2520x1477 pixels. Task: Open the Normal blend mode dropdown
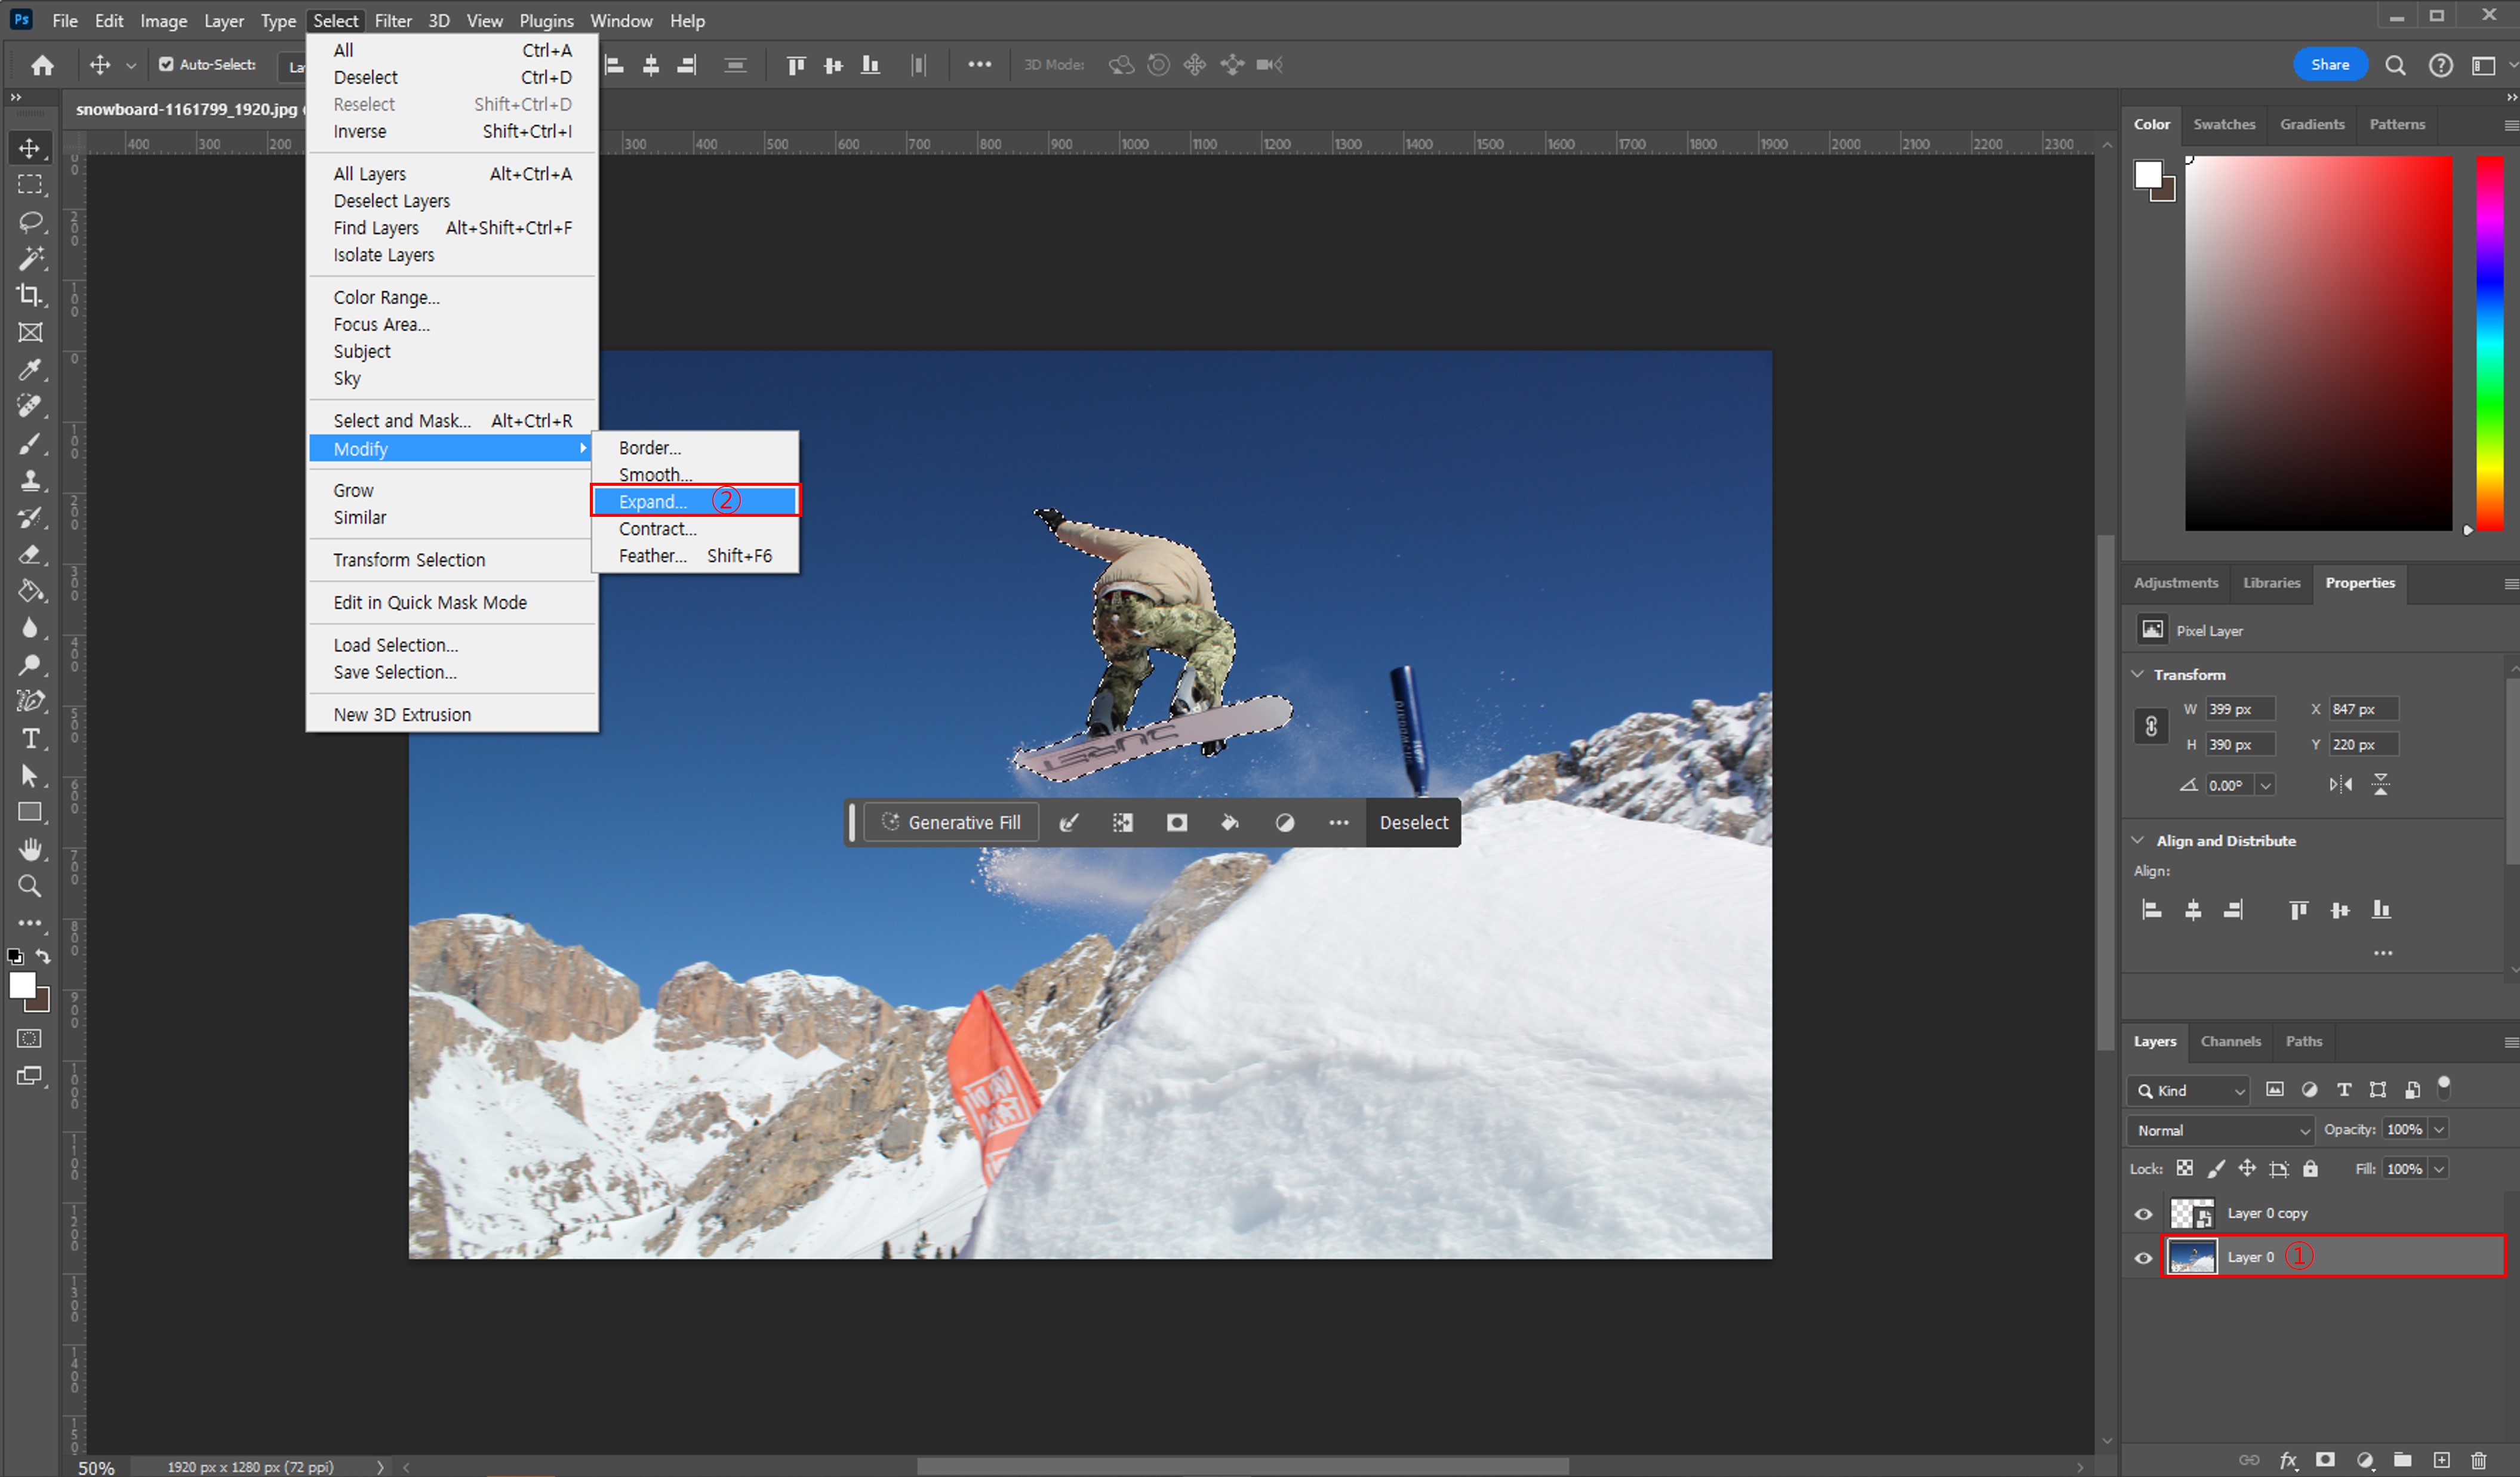click(x=2222, y=1130)
